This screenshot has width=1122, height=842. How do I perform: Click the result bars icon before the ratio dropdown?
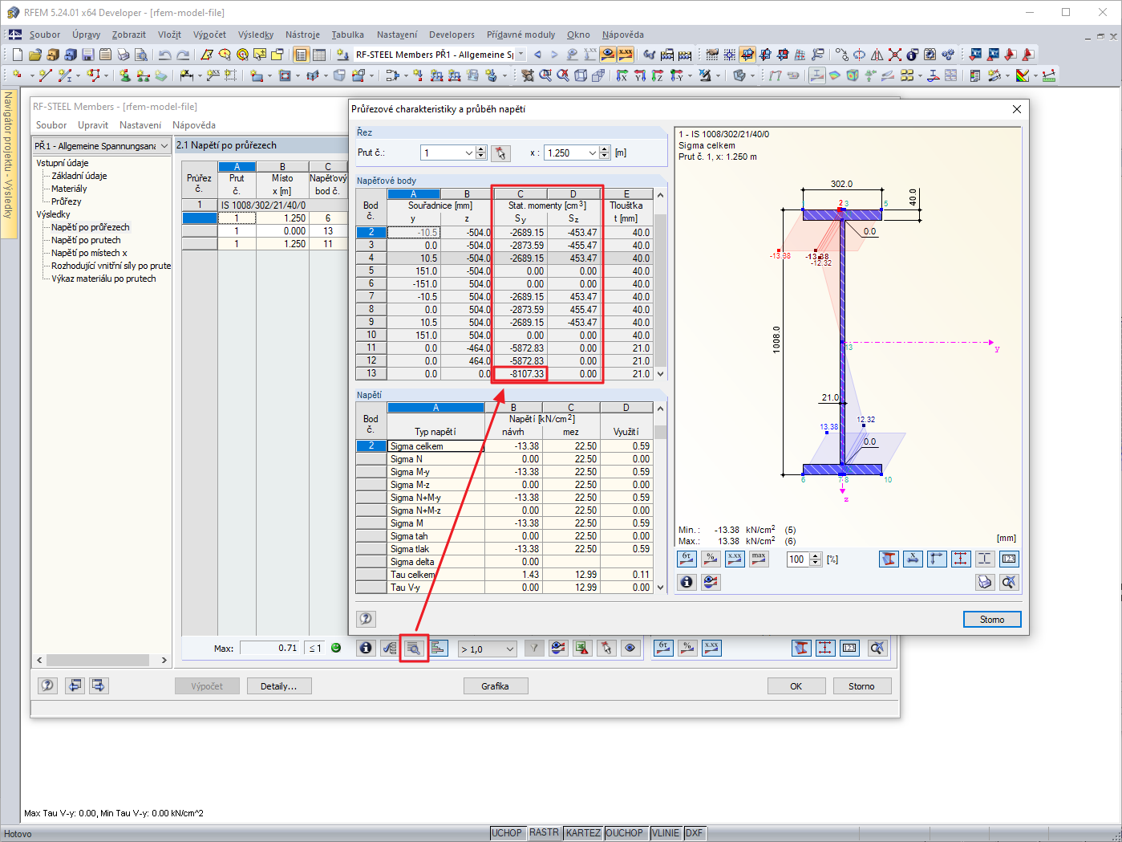(438, 648)
